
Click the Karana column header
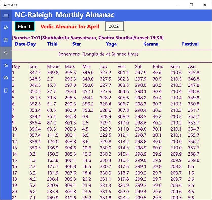(151, 44)
